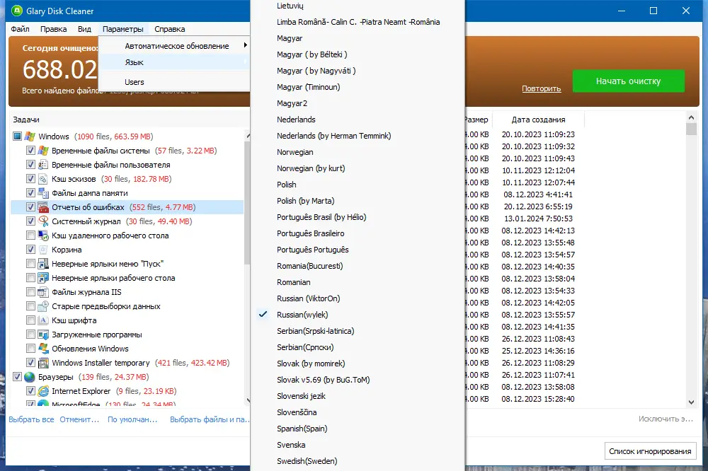Open Список игнорирования button
The width and height of the screenshot is (708, 471).
pyautogui.click(x=650, y=451)
